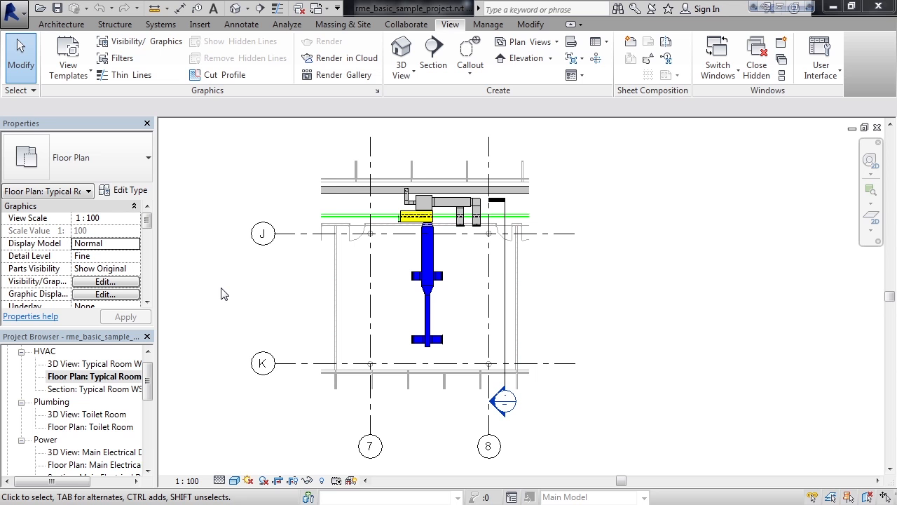The height and width of the screenshot is (505, 897).
Task: Create a Section view
Action: 433,54
